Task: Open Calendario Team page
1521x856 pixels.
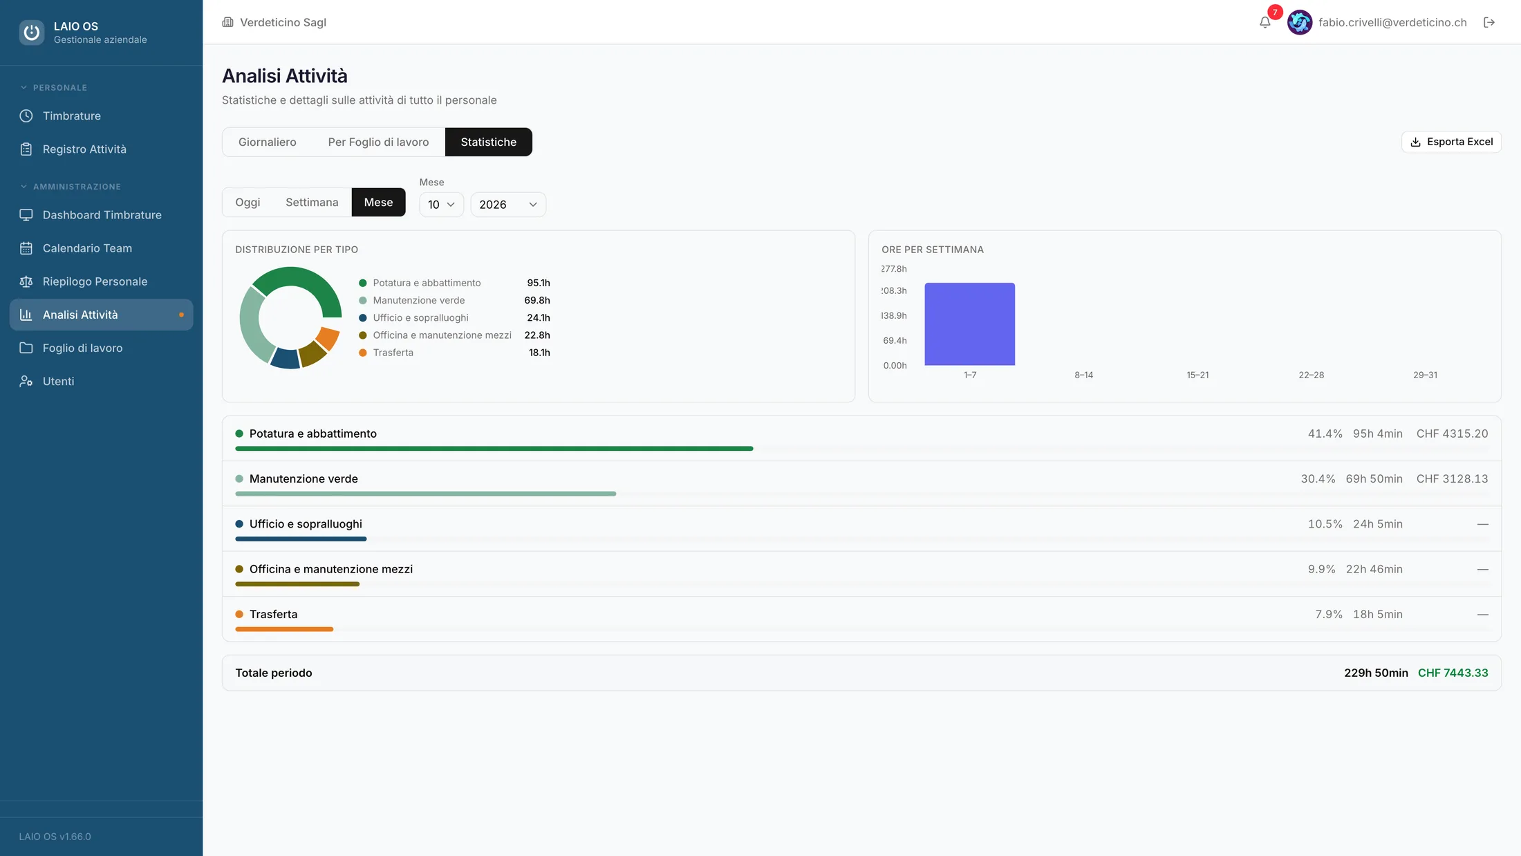Action: coord(101,248)
